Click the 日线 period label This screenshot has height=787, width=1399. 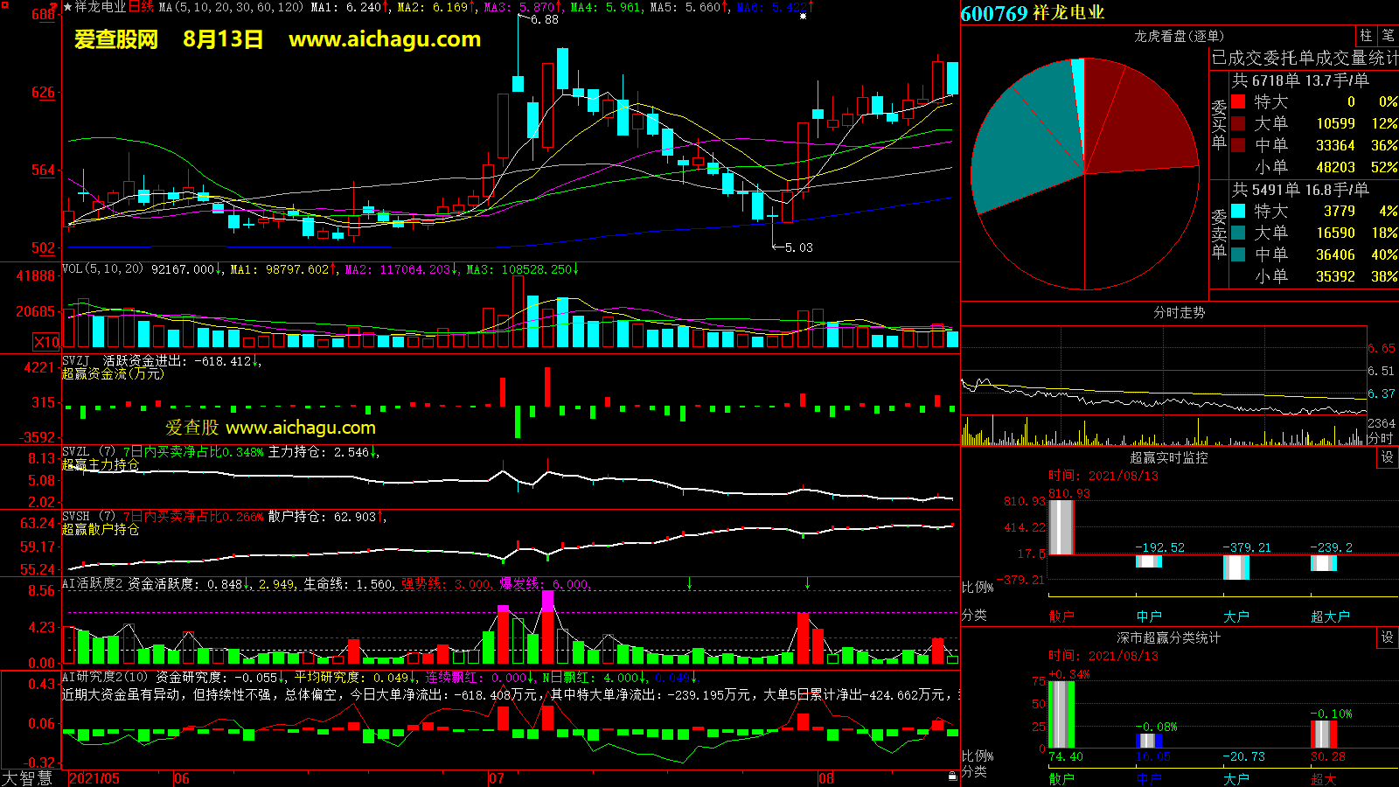pos(141,7)
